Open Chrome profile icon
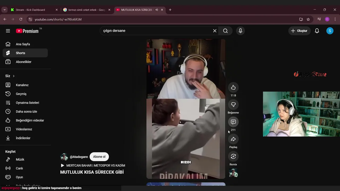 pos(327,19)
